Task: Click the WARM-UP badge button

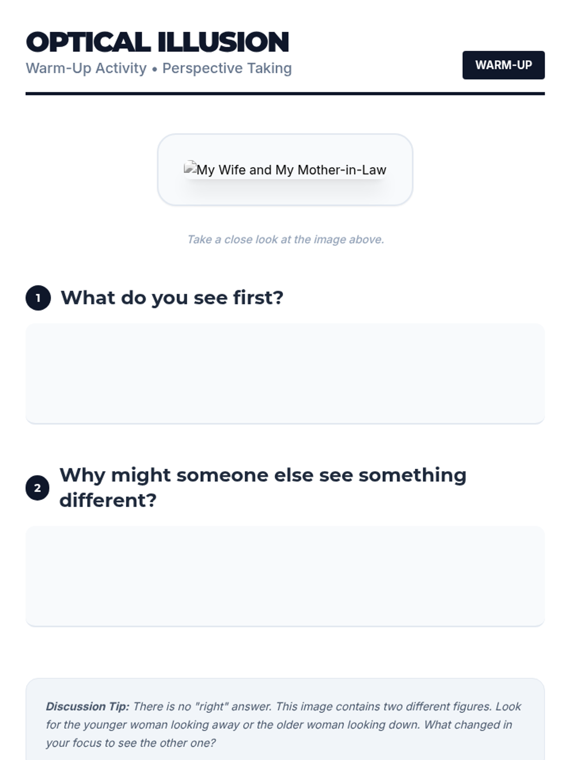Action: (x=503, y=65)
